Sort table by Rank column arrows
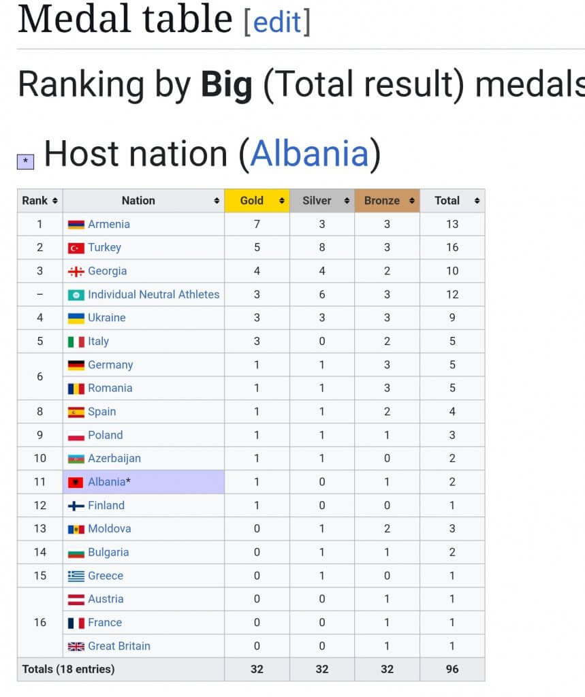This screenshot has height=697, width=585. click(x=54, y=201)
